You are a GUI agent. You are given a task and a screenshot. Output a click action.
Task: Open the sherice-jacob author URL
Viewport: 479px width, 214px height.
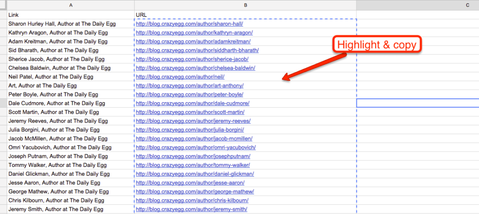click(192, 59)
